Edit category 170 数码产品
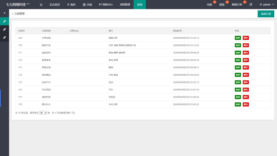The image size is (277, 156). (238, 45)
